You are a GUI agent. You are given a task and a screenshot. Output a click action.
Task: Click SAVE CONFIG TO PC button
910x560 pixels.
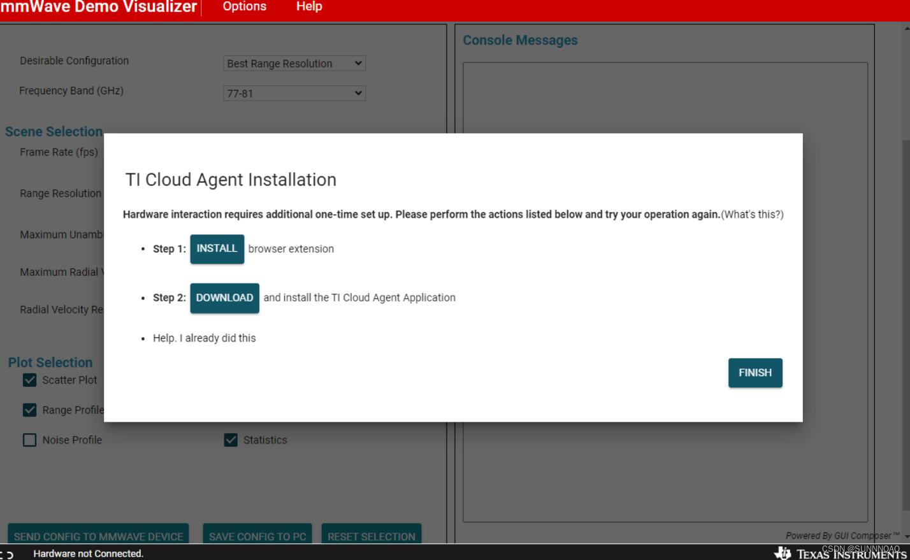tap(257, 534)
